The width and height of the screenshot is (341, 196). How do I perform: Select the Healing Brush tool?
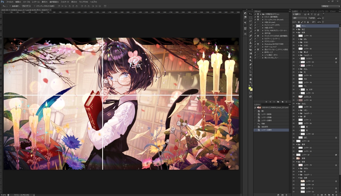tap(250, 36)
